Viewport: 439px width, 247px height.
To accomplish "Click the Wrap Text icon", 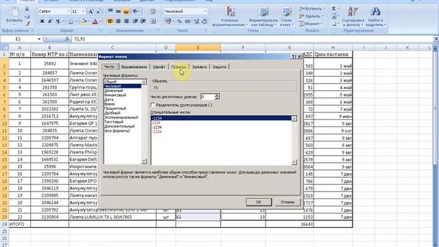I will click(x=153, y=11).
